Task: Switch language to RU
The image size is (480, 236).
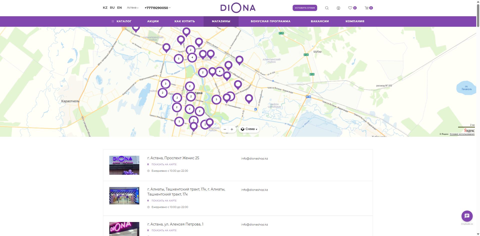Action: (x=112, y=8)
